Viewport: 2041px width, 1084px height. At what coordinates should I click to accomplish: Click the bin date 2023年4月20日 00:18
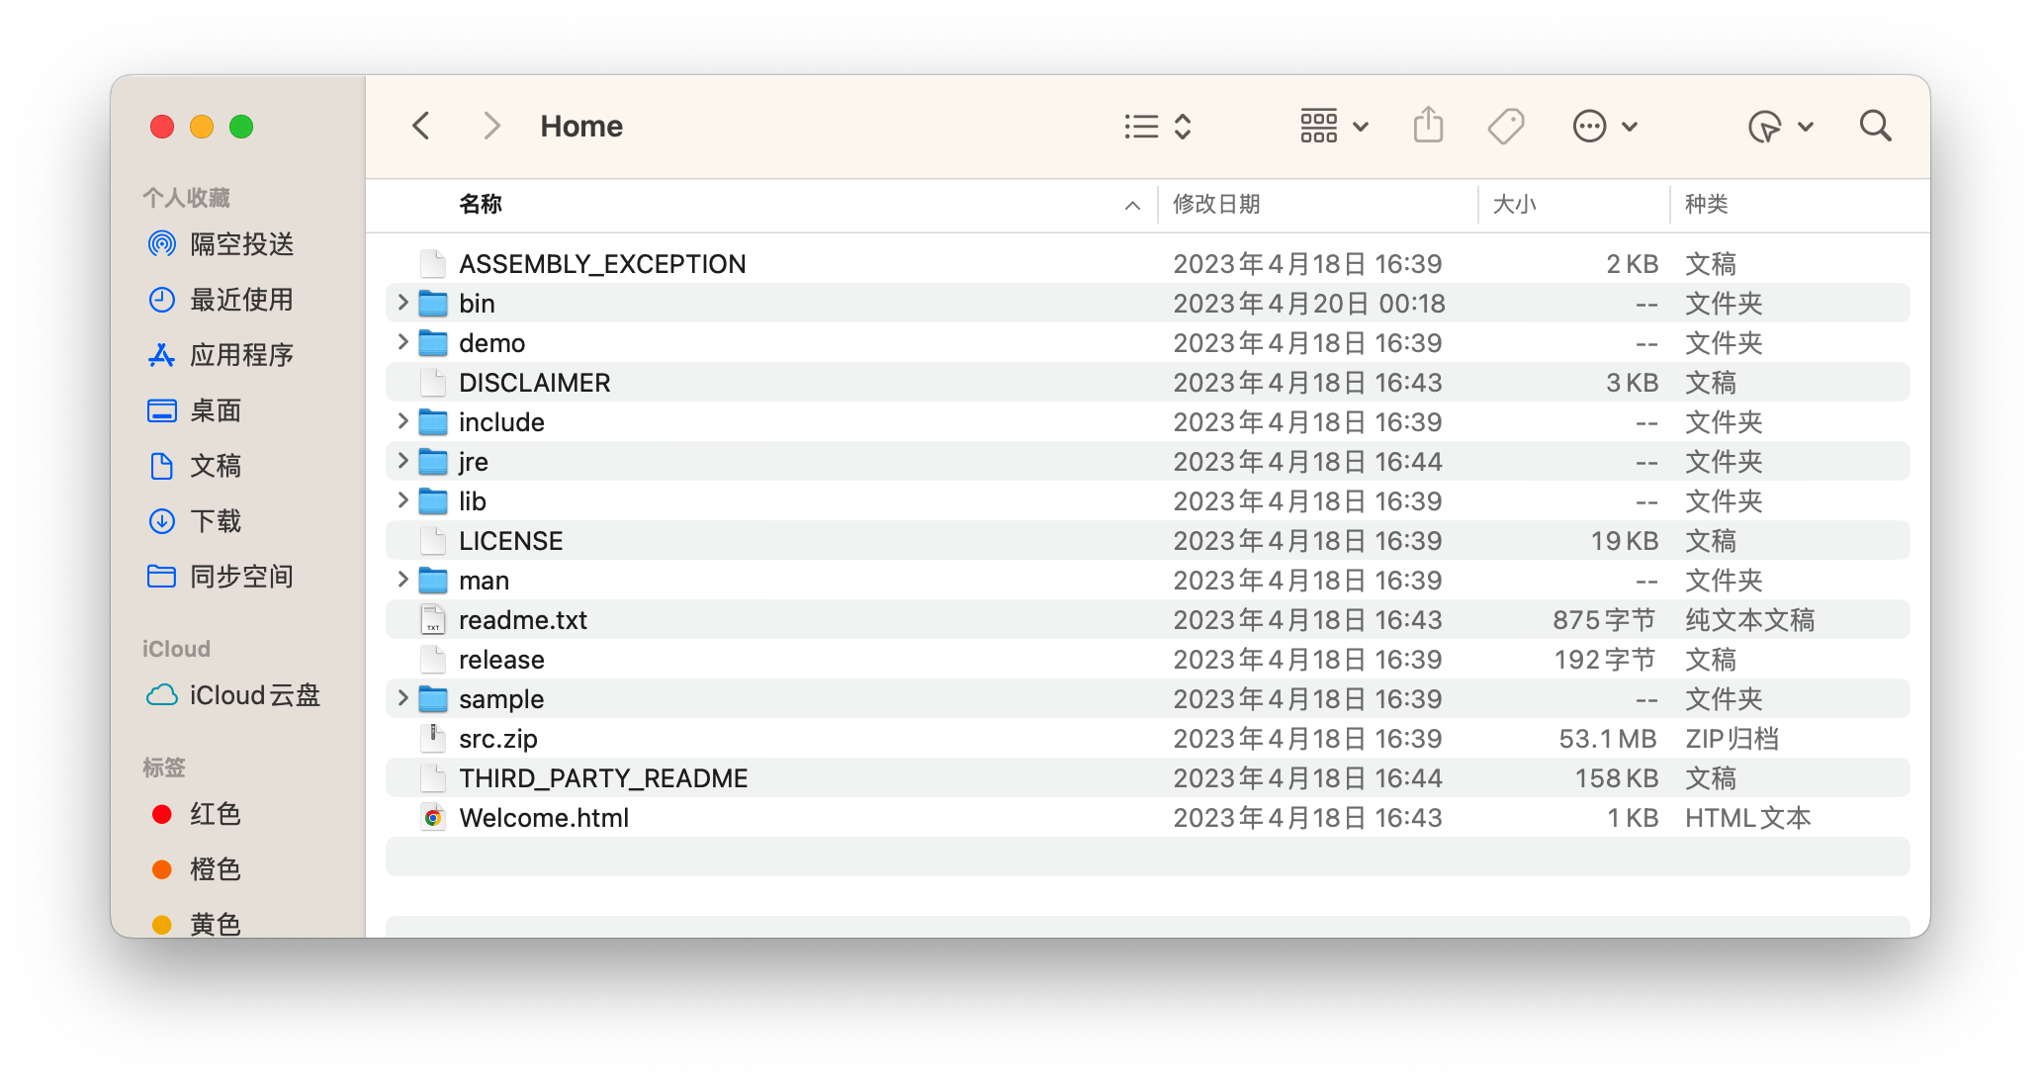point(1309,304)
